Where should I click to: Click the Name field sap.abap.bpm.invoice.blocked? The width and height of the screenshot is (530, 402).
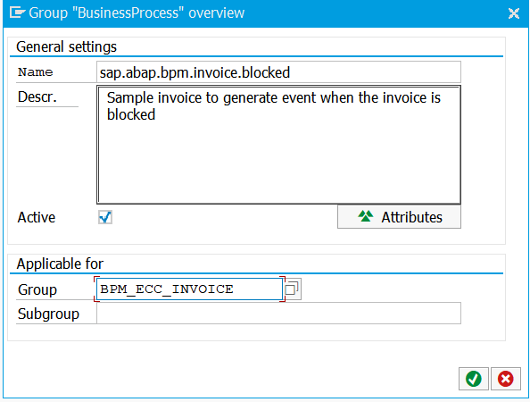click(278, 72)
